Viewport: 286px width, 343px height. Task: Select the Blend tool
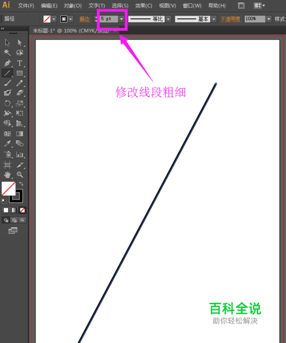pos(19,143)
